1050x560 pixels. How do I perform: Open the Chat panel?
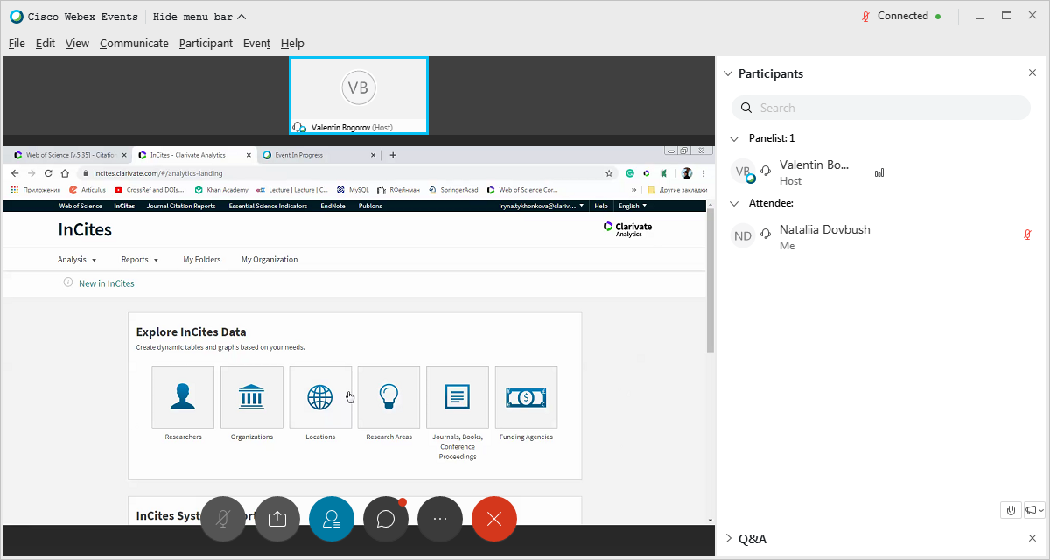click(386, 519)
